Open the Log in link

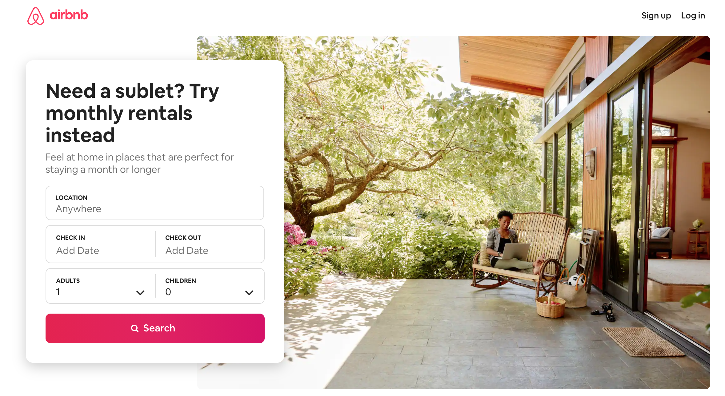(x=693, y=16)
